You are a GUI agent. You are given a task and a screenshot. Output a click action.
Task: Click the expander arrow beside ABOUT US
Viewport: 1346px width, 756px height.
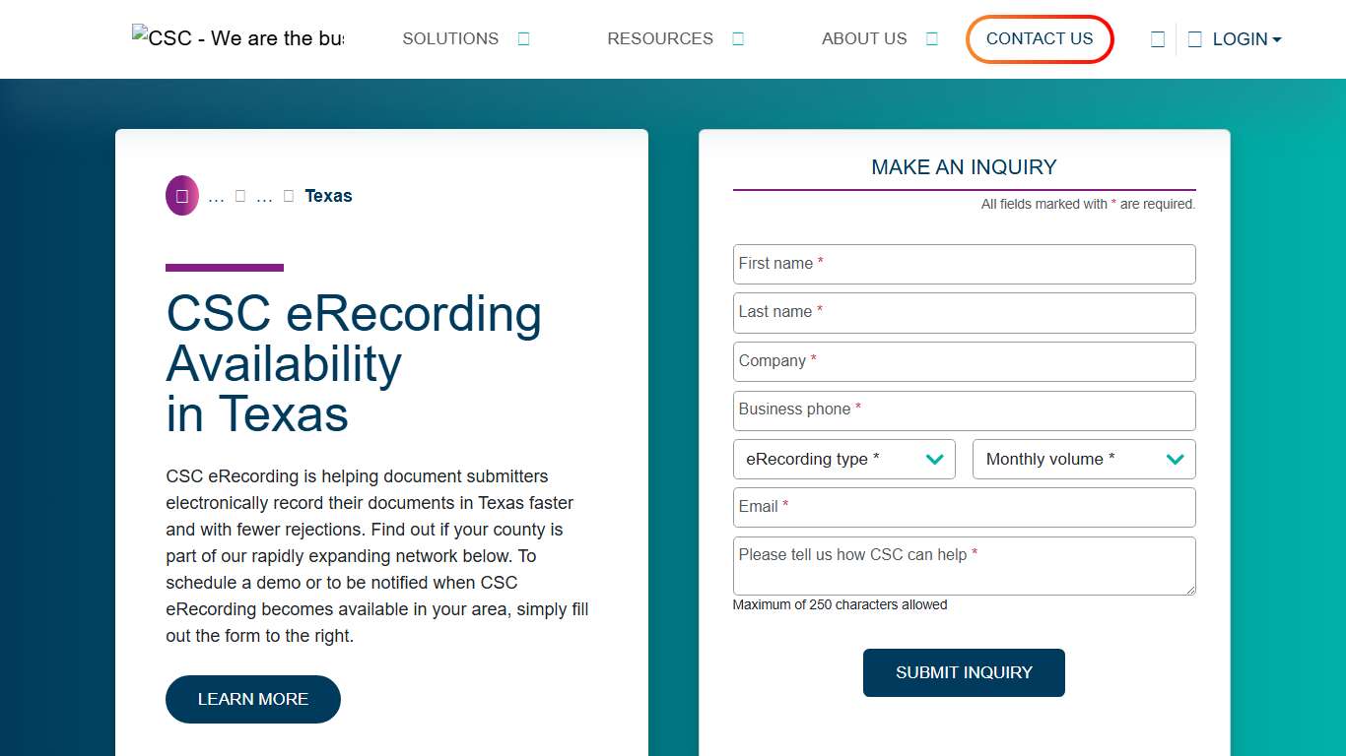(931, 38)
